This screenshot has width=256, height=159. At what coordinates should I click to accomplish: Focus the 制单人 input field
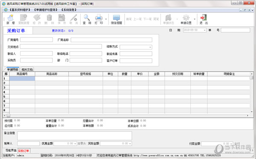coord(29,144)
